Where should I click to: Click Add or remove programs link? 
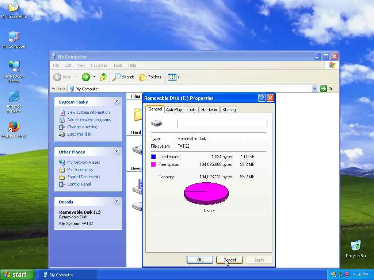pos(89,120)
